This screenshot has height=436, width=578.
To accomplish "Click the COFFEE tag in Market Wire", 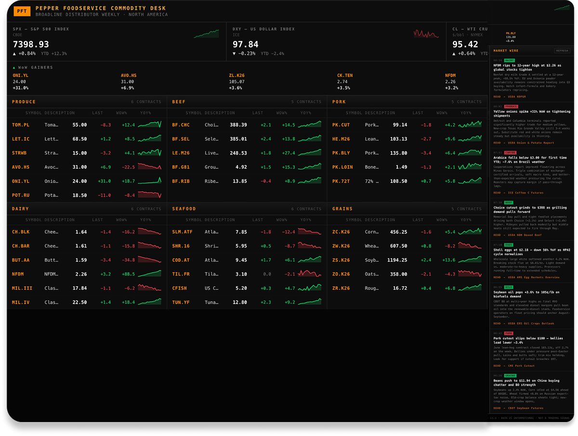I will click(510, 153).
